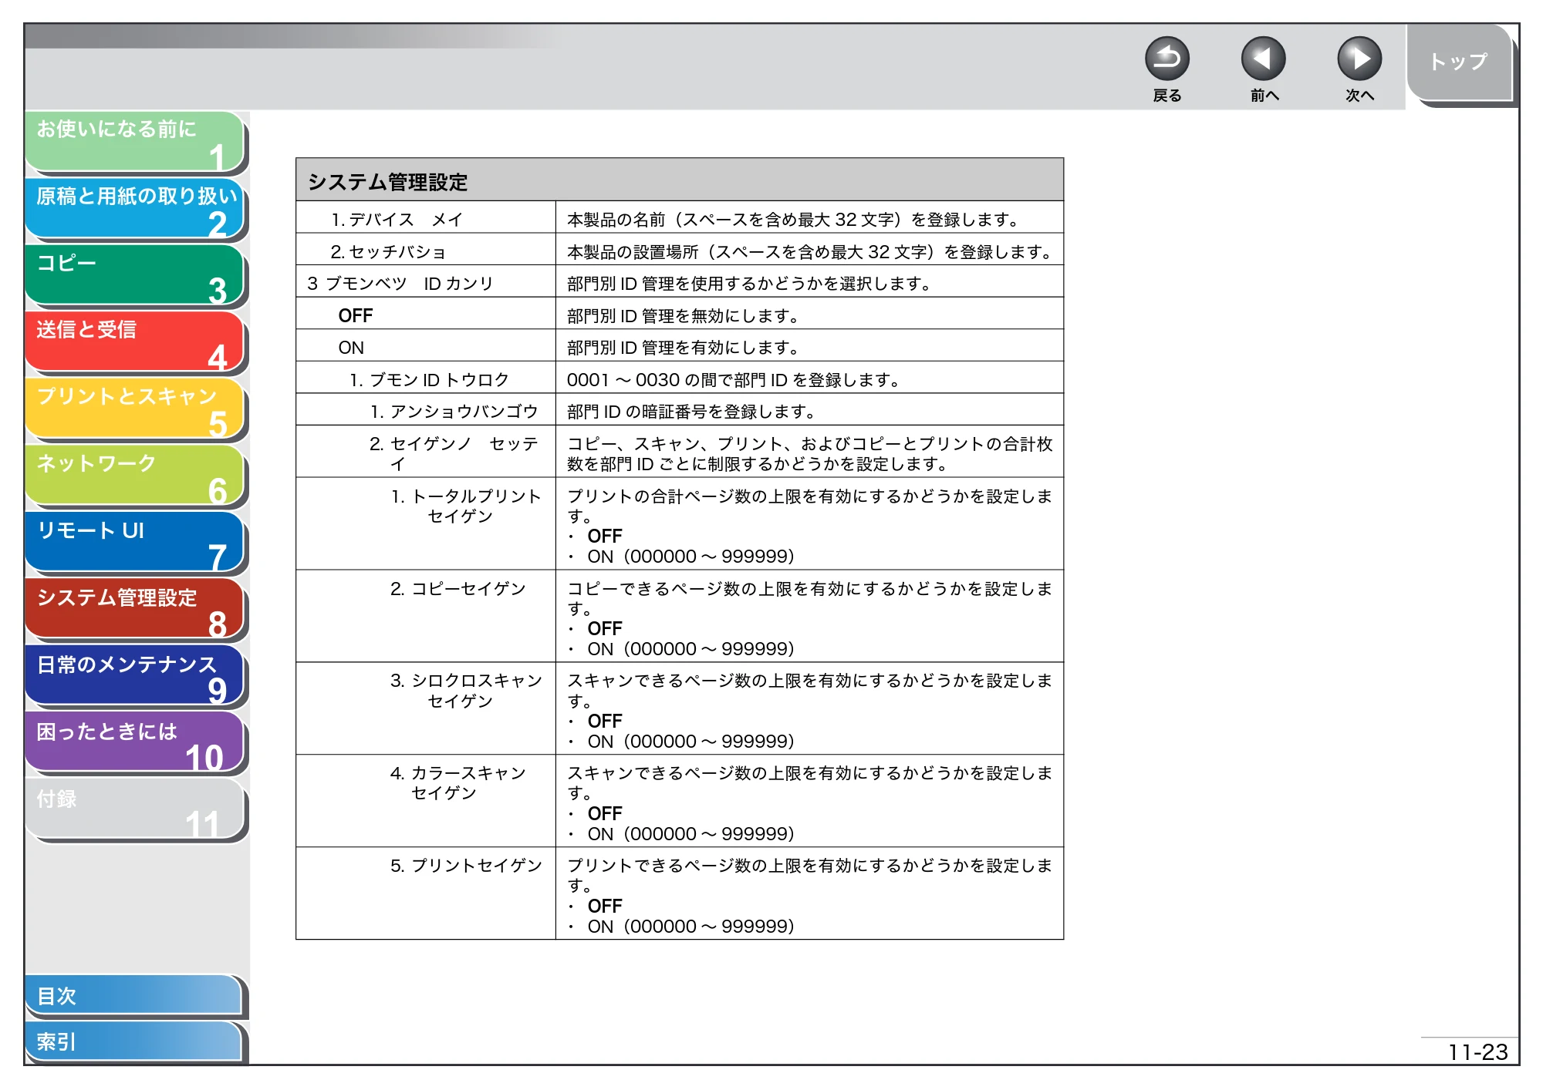
Task: Click the 4. カラースキャン セイゲン cell
Action: 426,802
